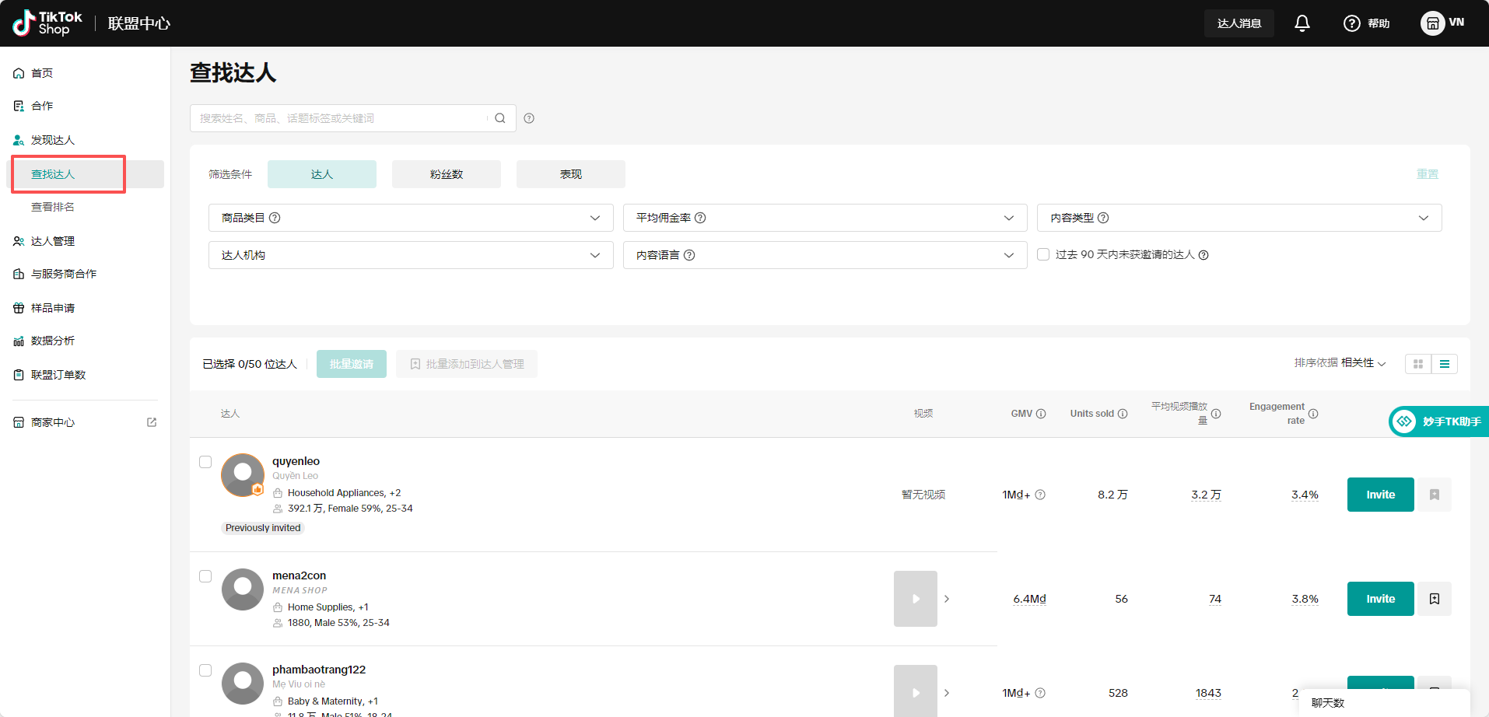Enable 过去 90 天内未获邀请的达人 filter

(1043, 254)
